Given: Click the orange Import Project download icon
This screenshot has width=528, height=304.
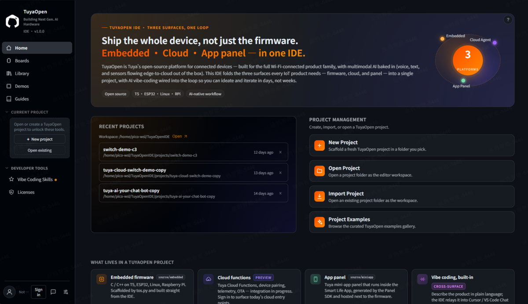Looking at the screenshot, I should [x=319, y=196].
